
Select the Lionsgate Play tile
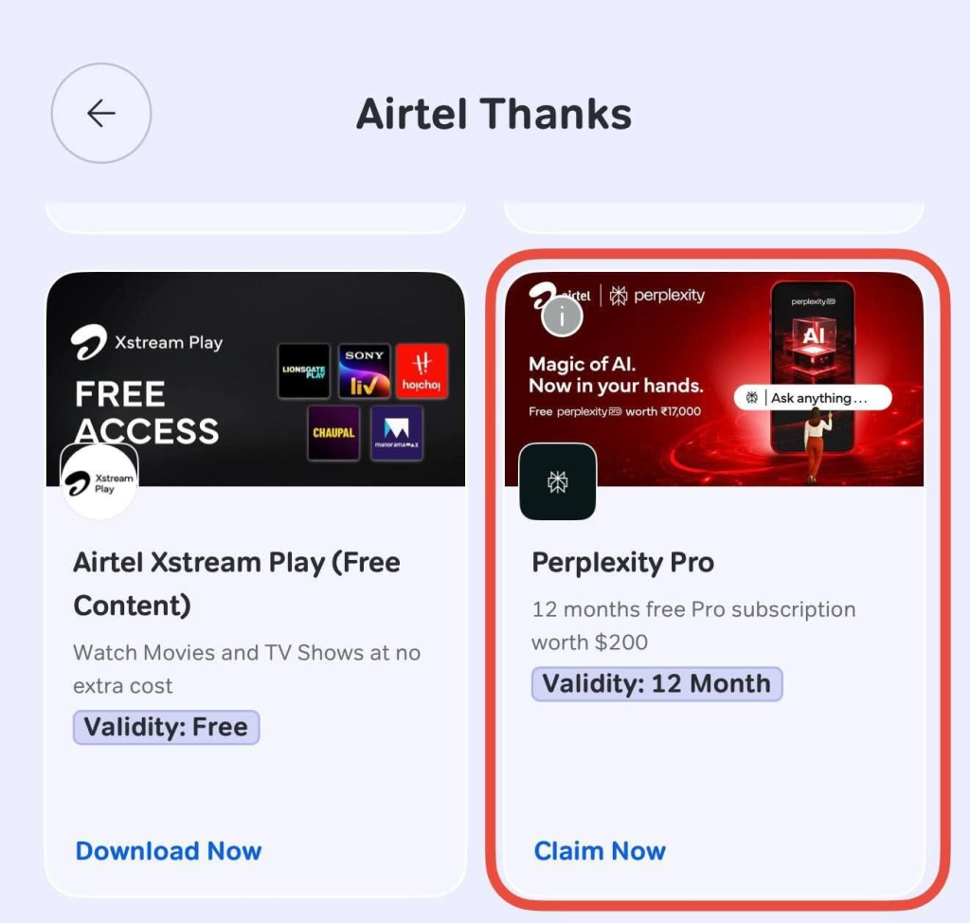click(x=304, y=371)
